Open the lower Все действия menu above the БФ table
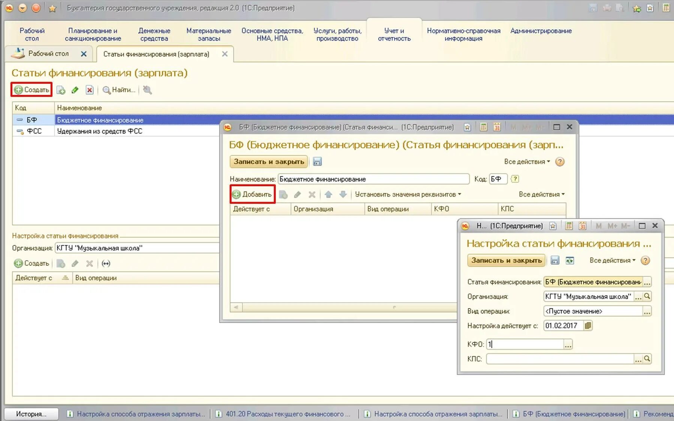The image size is (674, 421). pyautogui.click(x=541, y=194)
